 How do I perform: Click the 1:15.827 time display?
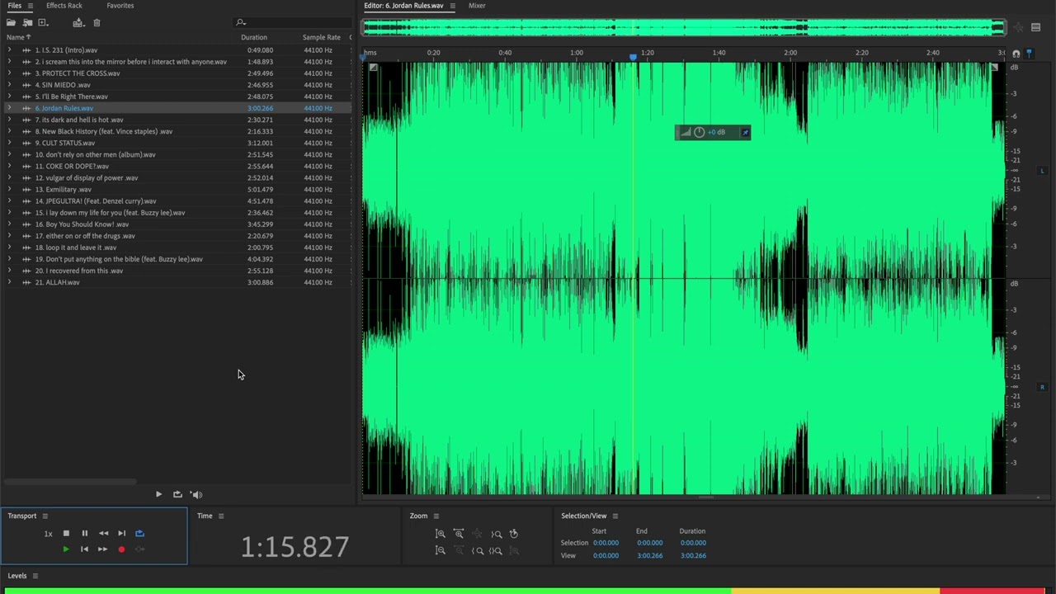pyautogui.click(x=295, y=547)
